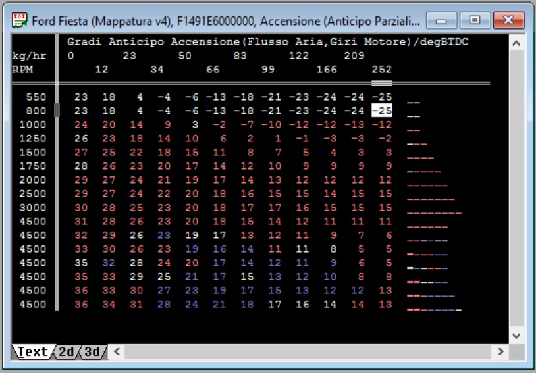Select the 1250 RPM row label

click(32, 139)
